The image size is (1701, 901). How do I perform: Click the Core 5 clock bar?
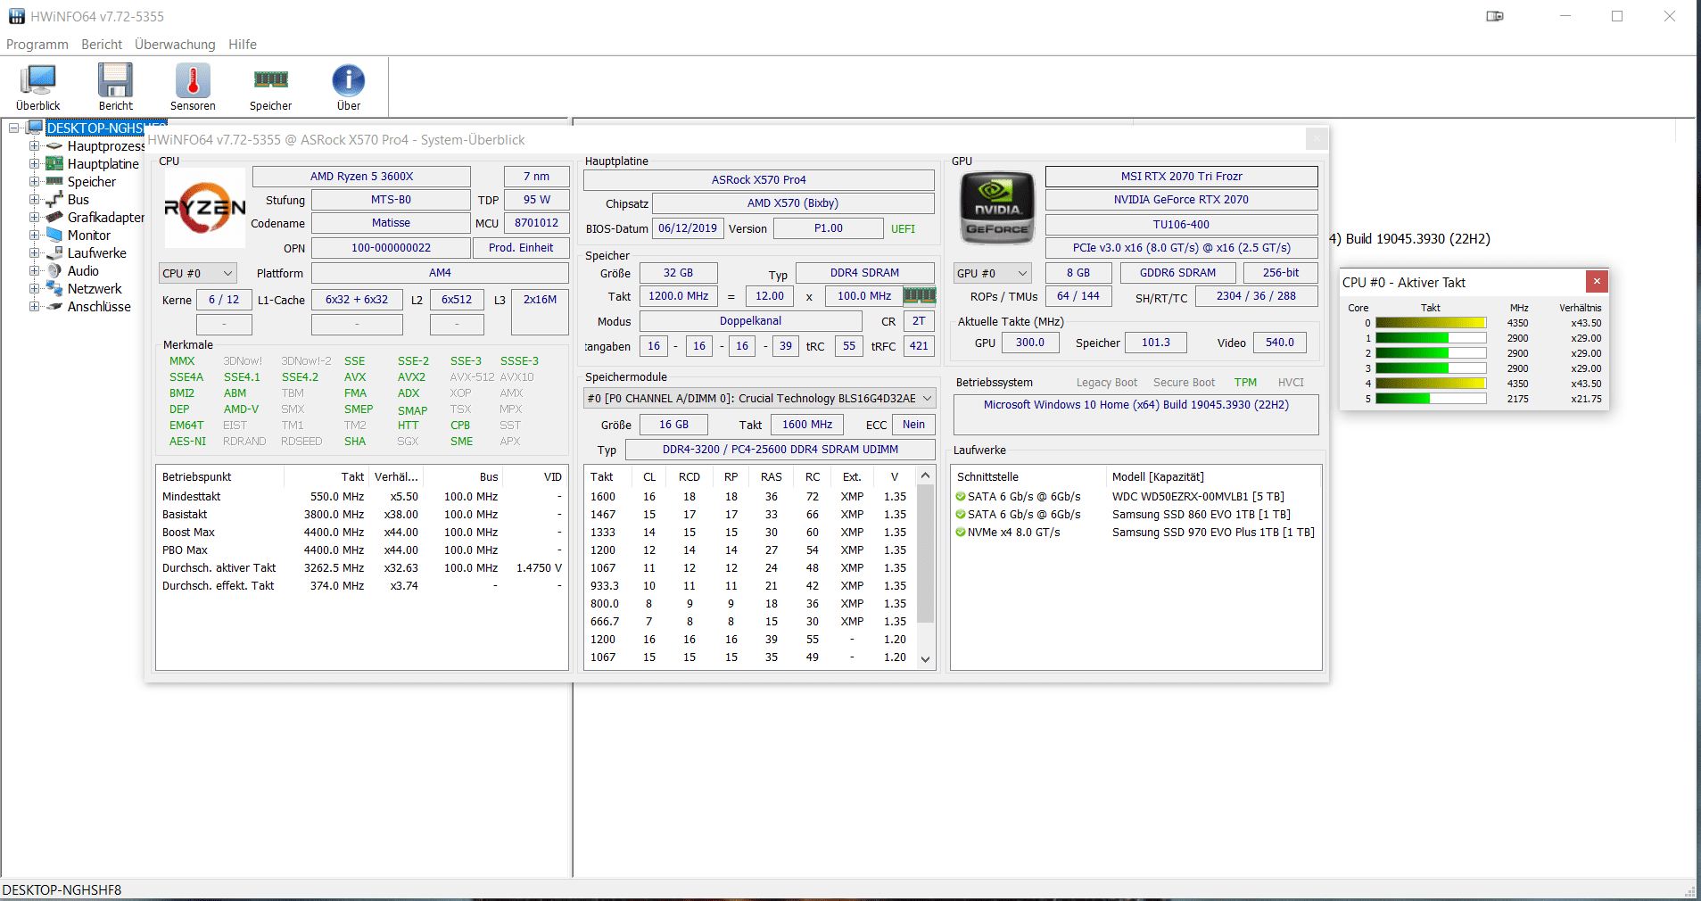coord(1431,399)
